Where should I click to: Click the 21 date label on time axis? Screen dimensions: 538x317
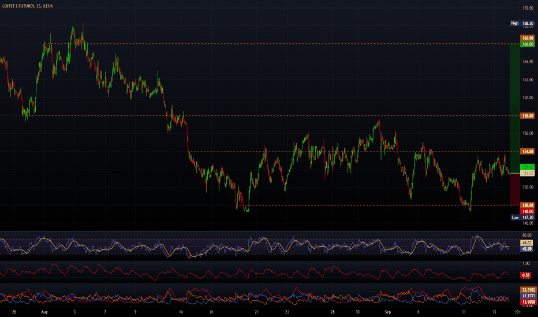(x=257, y=312)
